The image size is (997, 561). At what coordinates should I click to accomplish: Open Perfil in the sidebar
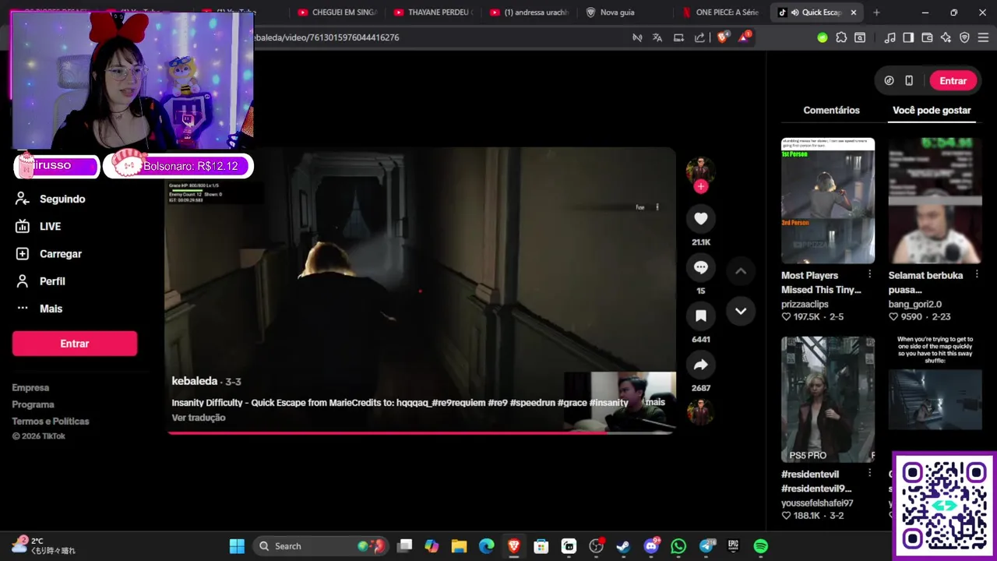[x=52, y=281]
